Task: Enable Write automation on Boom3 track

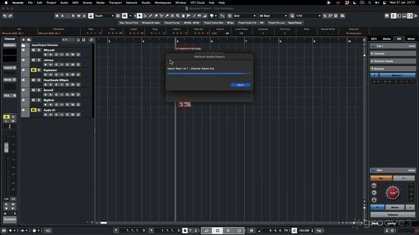Action: click(73, 95)
